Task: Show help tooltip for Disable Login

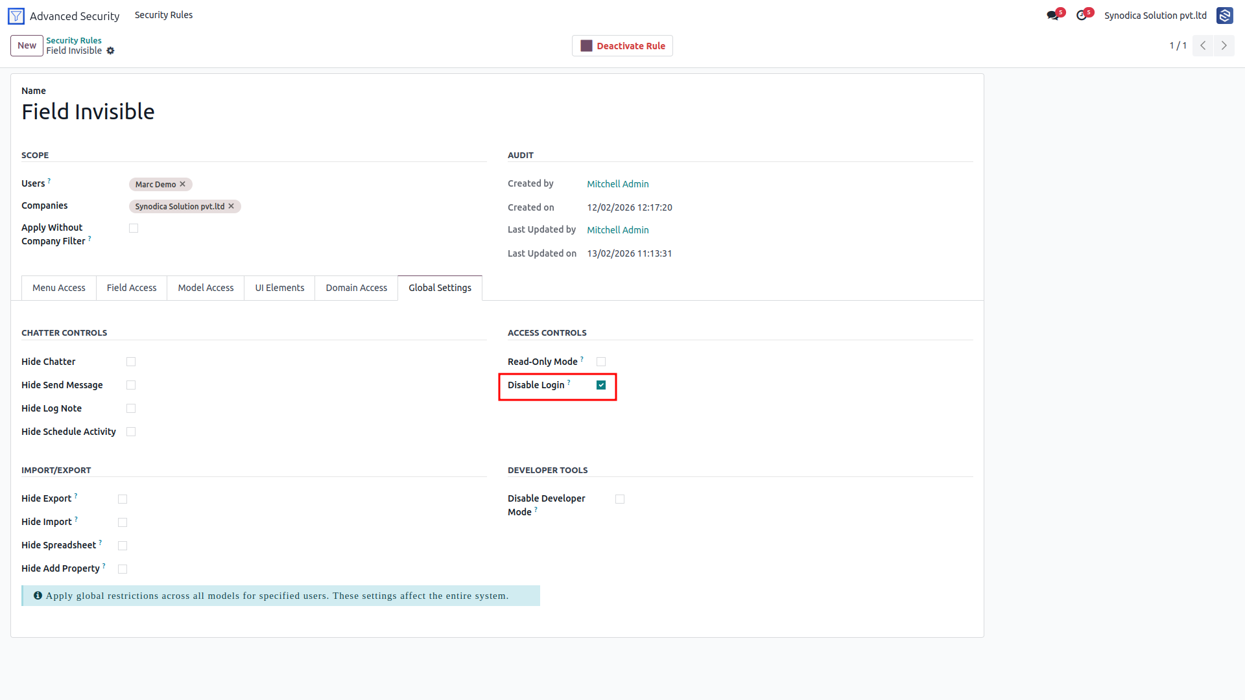Action: (569, 382)
